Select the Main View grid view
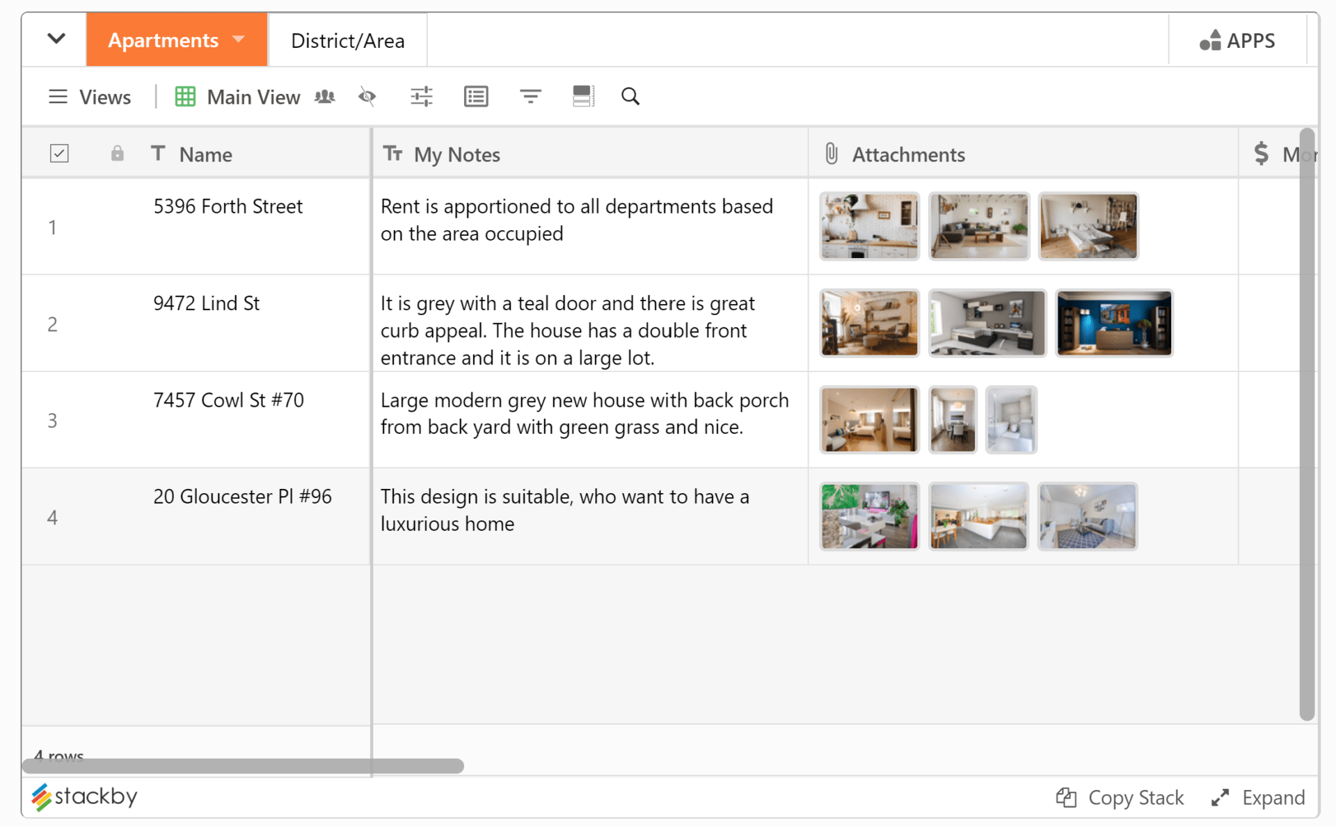The height and width of the screenshot is (827, 1336). pyautogui.click(x=237, y=97)
